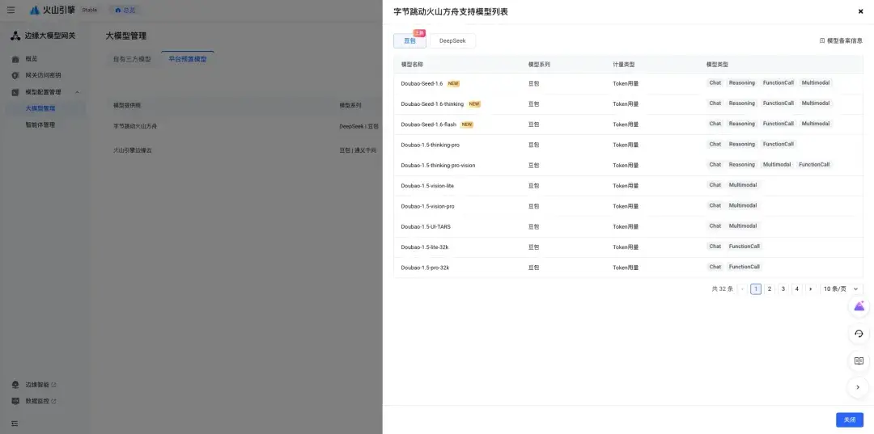Image resolution: width=874 pixels, height=434 pixels.
Task: Click the previous page arrow
Action: pyautogui.click(x=742, y=289)
